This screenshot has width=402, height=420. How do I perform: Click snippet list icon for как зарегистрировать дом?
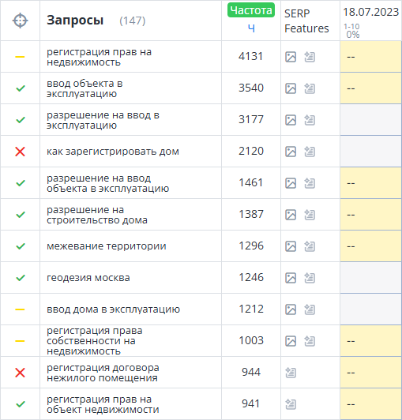tap(310, 152)
